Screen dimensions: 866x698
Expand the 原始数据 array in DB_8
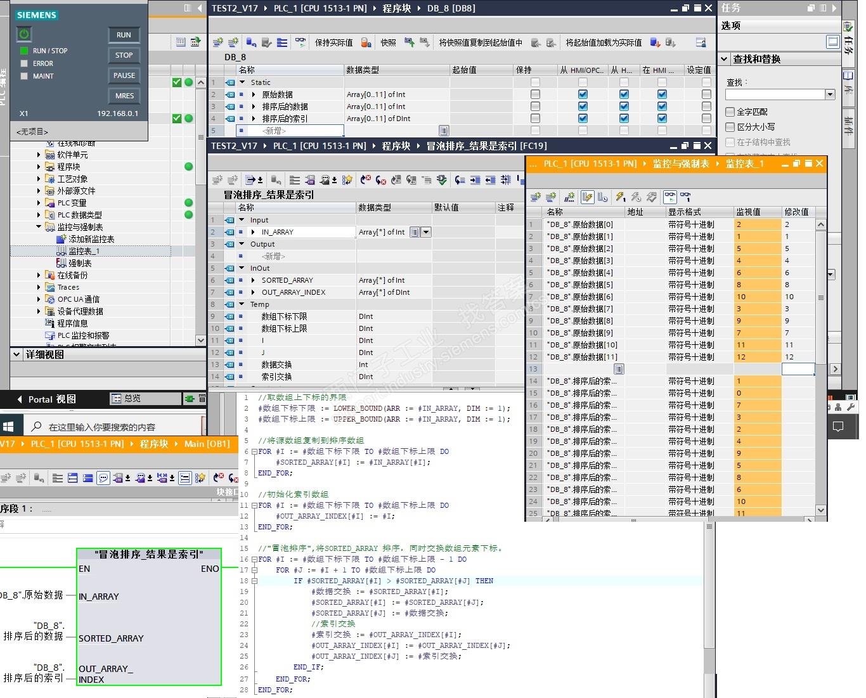254,94
